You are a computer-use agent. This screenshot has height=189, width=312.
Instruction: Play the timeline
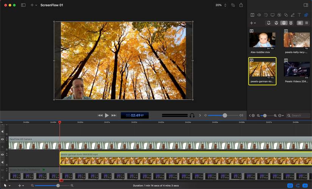coord(107,115)
